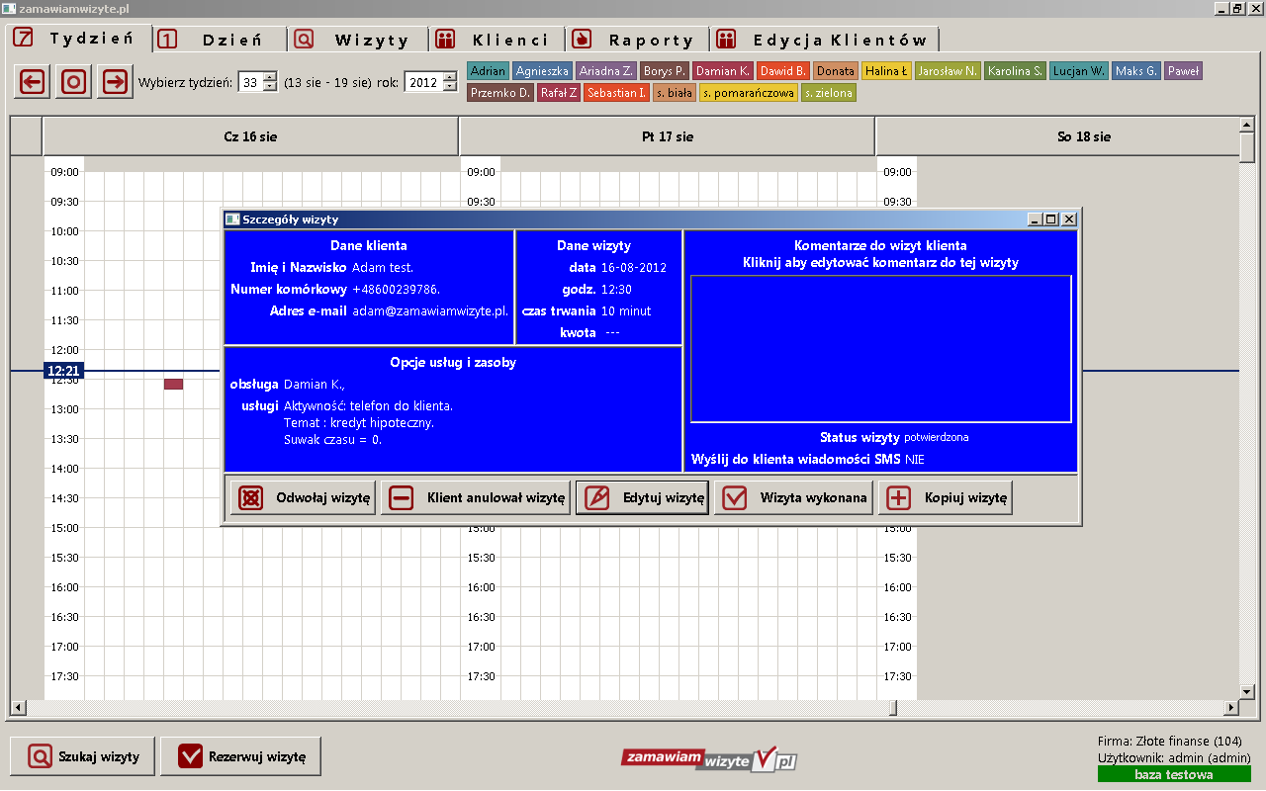Viewport: 1266px width, 791px height.
Task: Click the baza testowa green indicator
Action: (1174, 774)
